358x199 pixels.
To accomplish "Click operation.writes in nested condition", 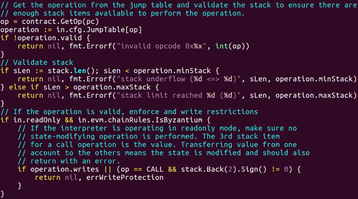I will [x=65, y=169].
